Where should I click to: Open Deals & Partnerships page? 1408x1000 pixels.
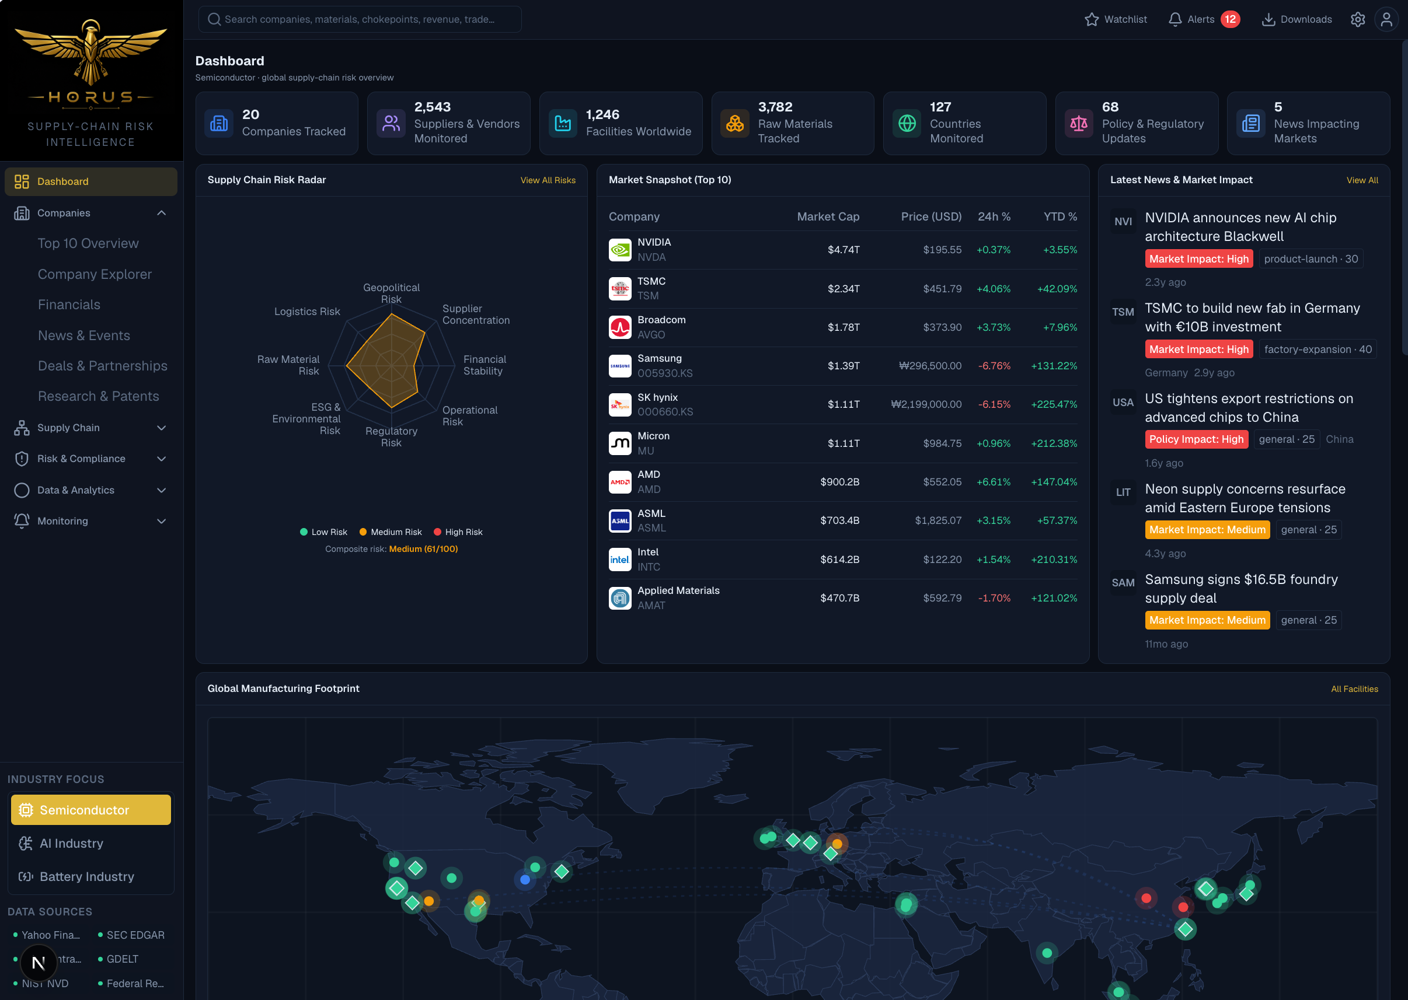pyautogui.click(x=103, y=366)
